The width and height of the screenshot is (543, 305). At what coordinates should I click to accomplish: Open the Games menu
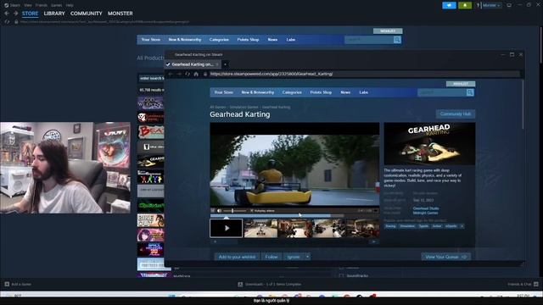pyautogui.click(x=57, y=5)
